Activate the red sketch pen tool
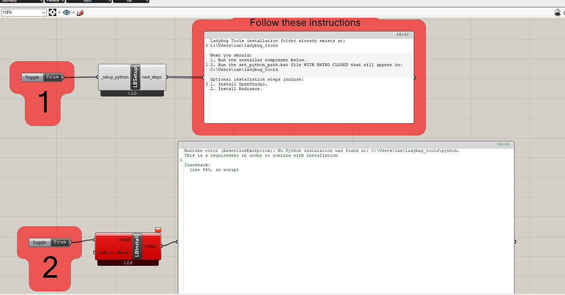Image resolution: width=565 pixels, height=295 pixels. click(80, 13)
